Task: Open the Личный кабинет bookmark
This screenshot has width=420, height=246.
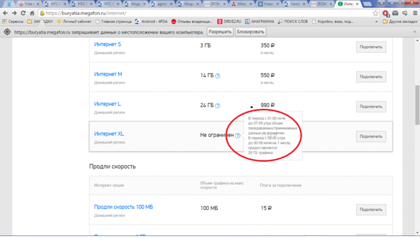Action: click(x=74, y=22)
